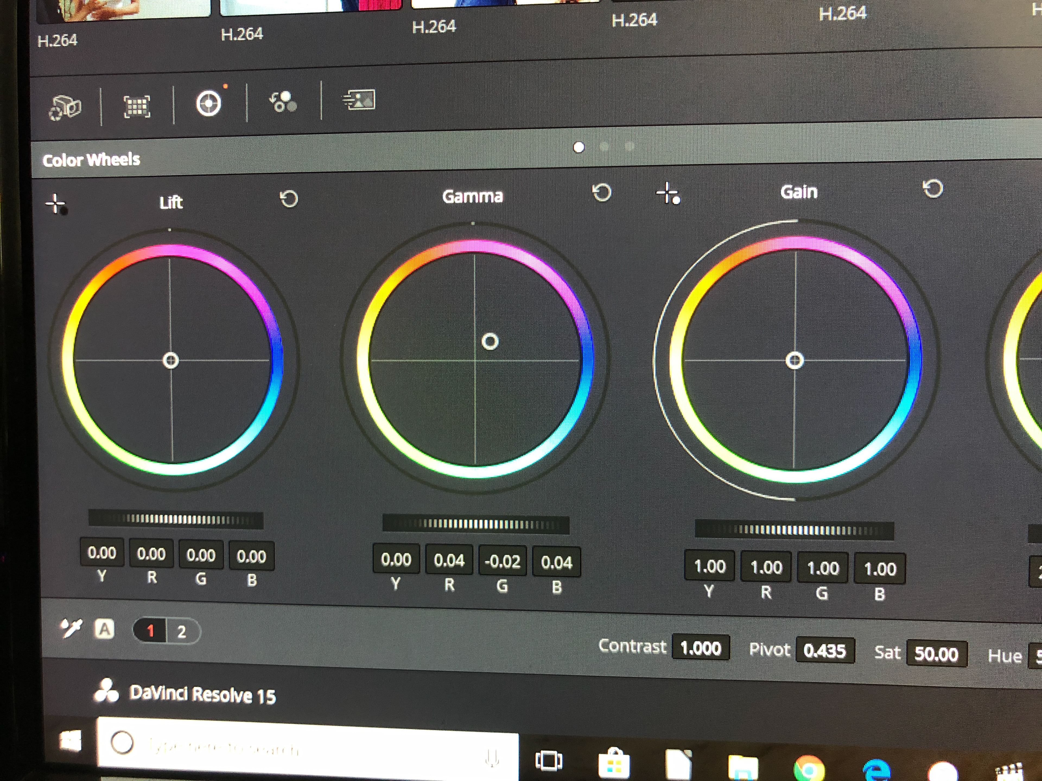
Task: Open the Color Match palette icon
Action: click(x=136, y=106)
